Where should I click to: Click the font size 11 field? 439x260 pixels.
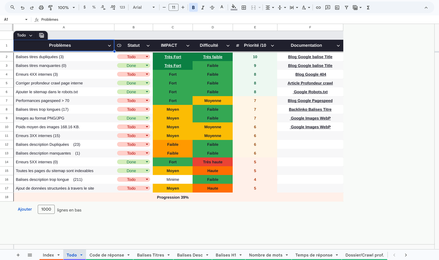click(174, 8)
